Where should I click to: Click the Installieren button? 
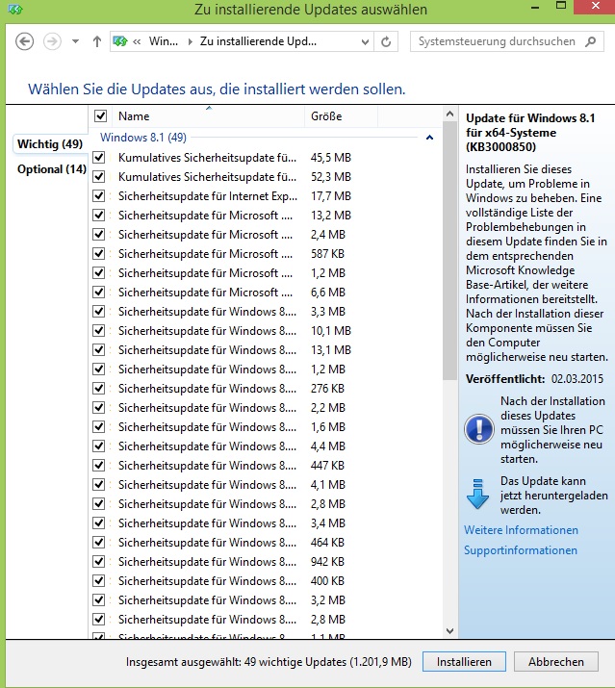point(464,662)
